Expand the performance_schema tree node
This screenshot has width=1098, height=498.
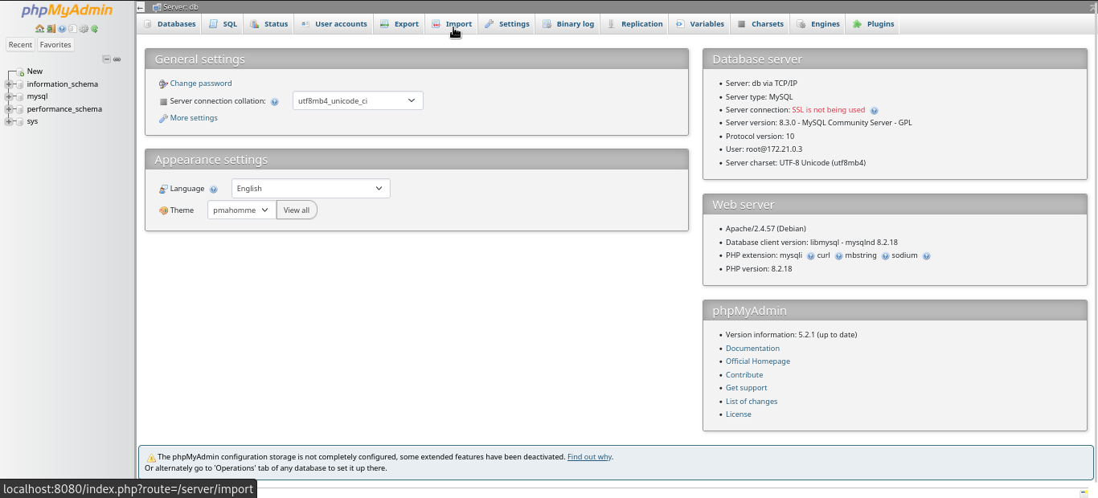click(x=9, y=109)
